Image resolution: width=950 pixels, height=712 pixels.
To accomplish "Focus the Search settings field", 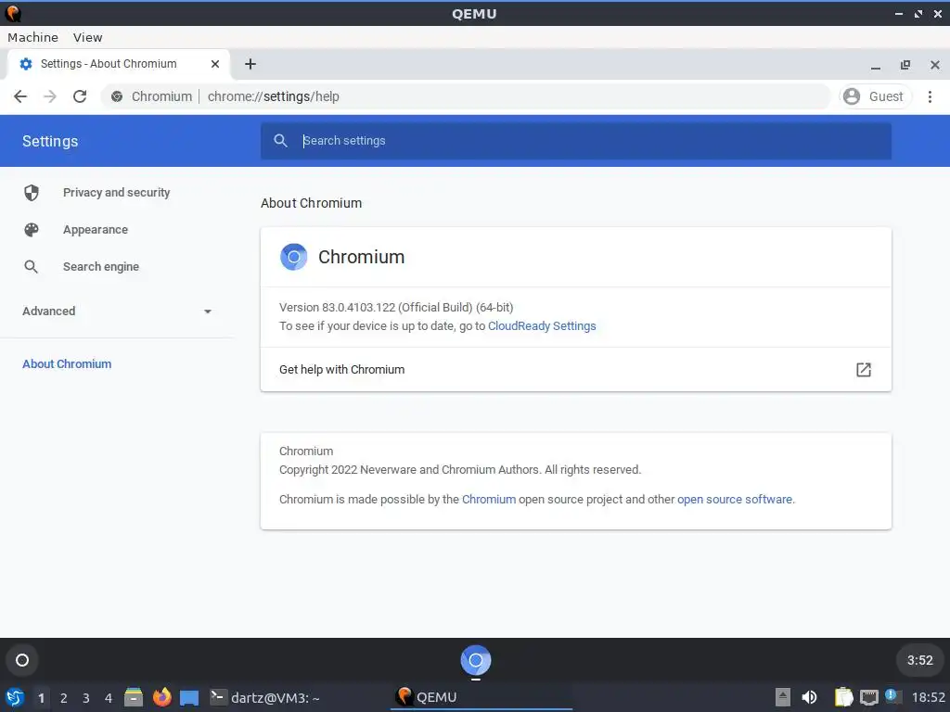I will [x=575, y=141].
